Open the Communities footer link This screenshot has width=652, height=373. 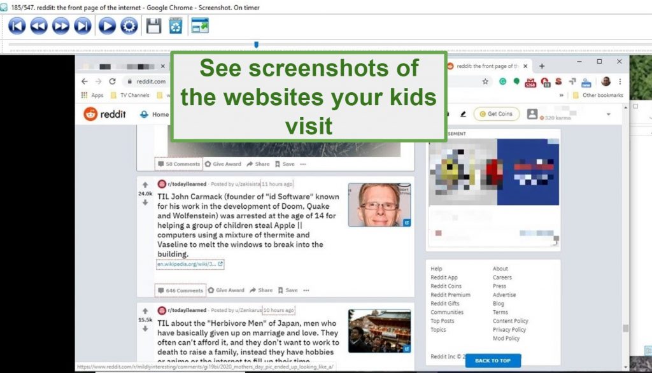click(x=446, y=313)
